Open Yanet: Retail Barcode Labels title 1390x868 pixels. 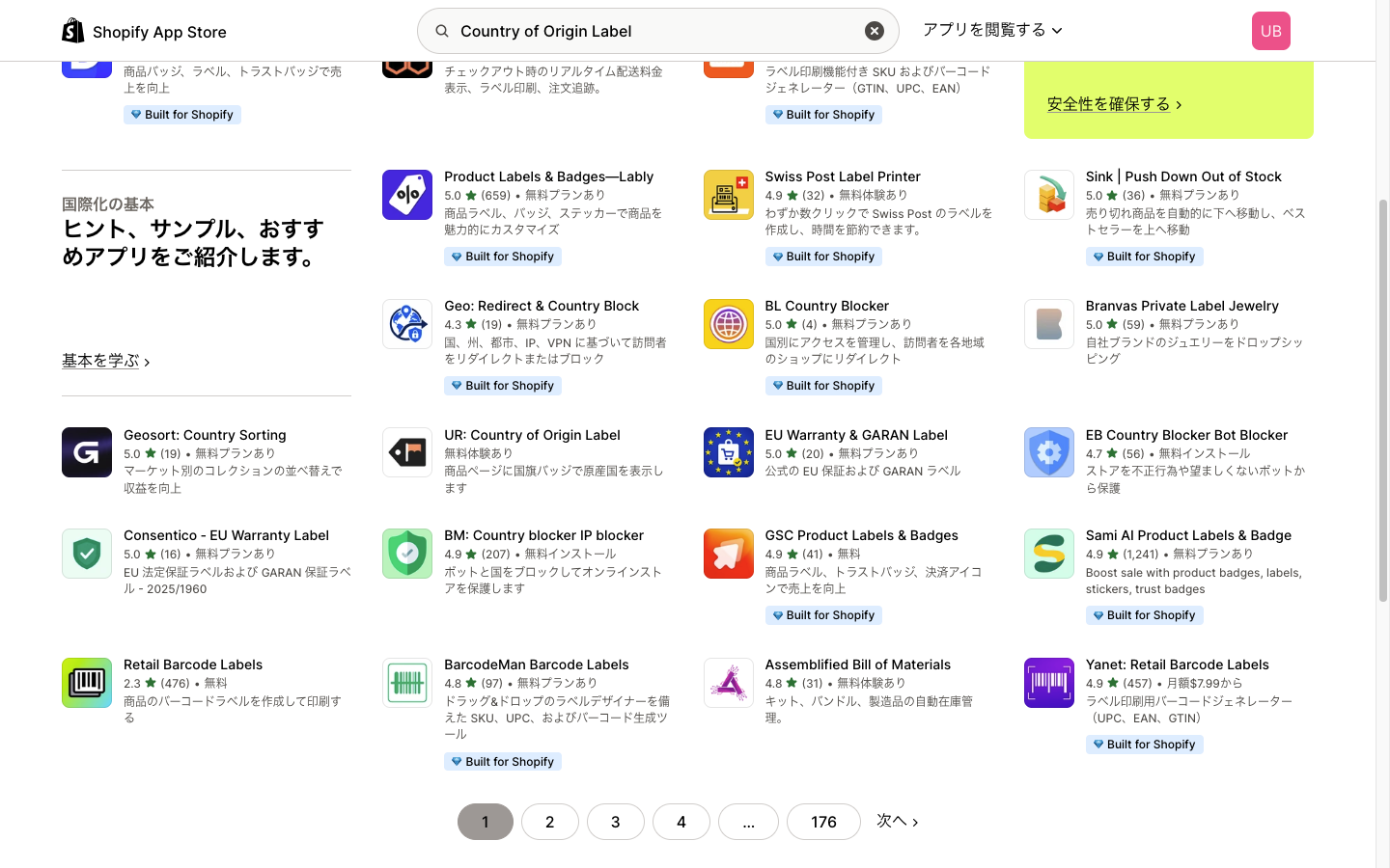click(1178, 665)
